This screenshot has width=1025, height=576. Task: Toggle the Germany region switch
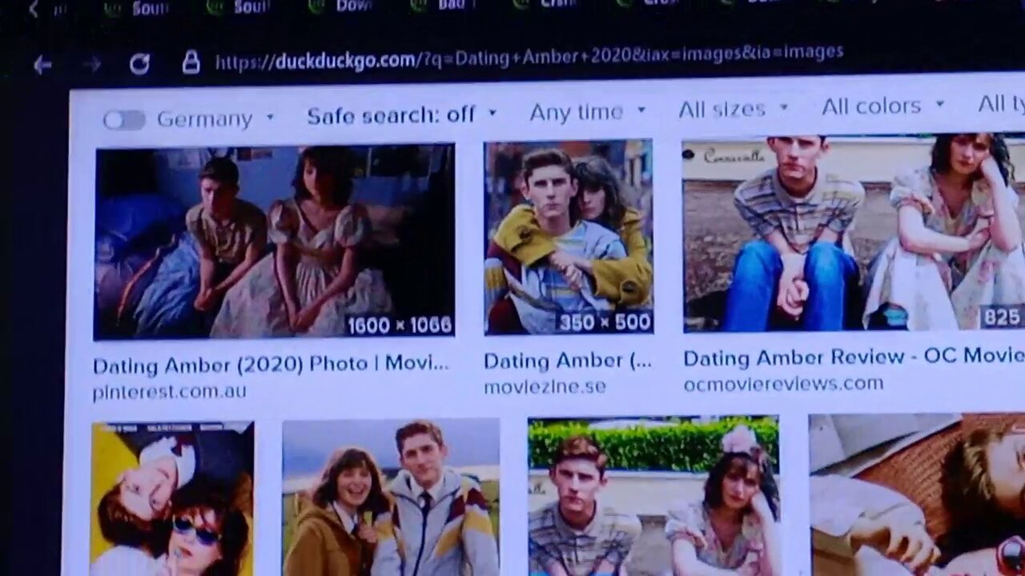coord(124,120)
